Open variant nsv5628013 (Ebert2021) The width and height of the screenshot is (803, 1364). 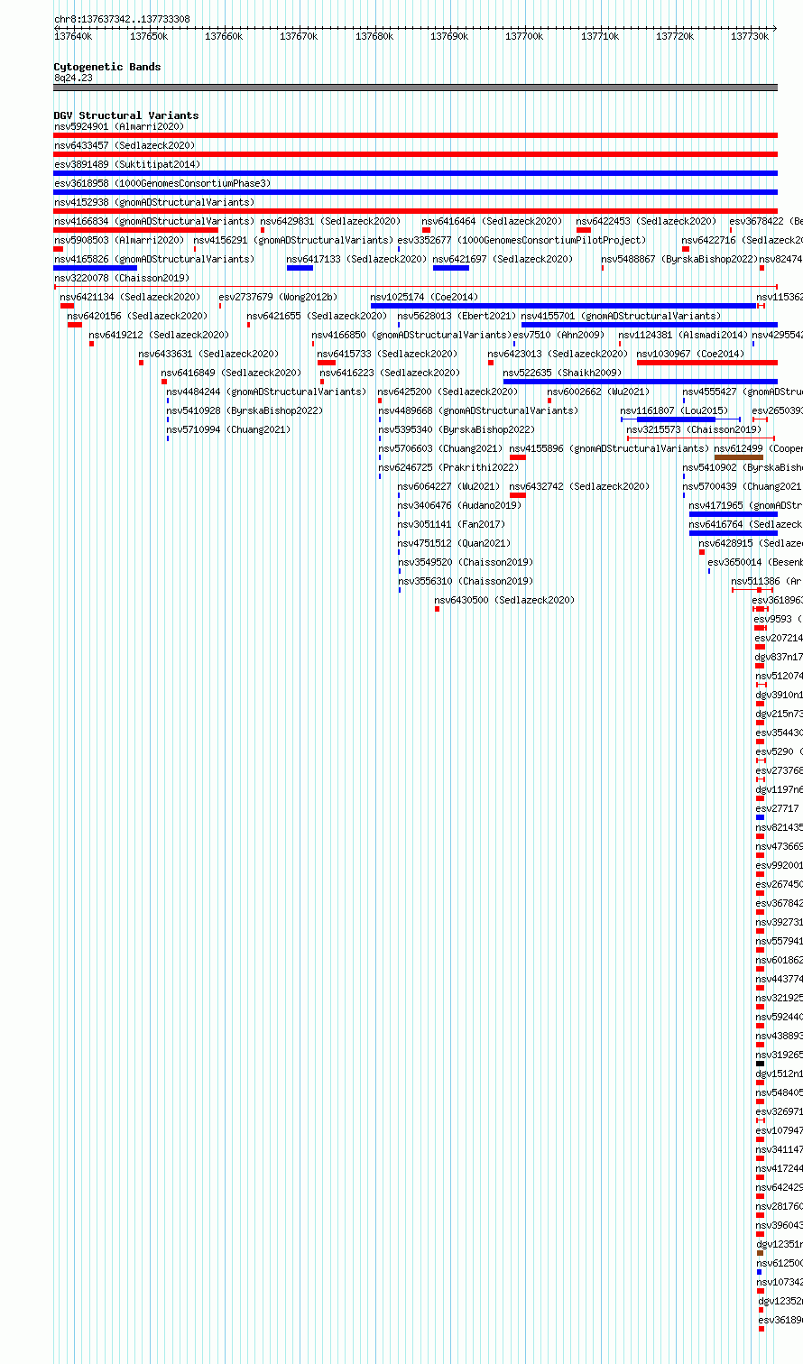point(457,316)
